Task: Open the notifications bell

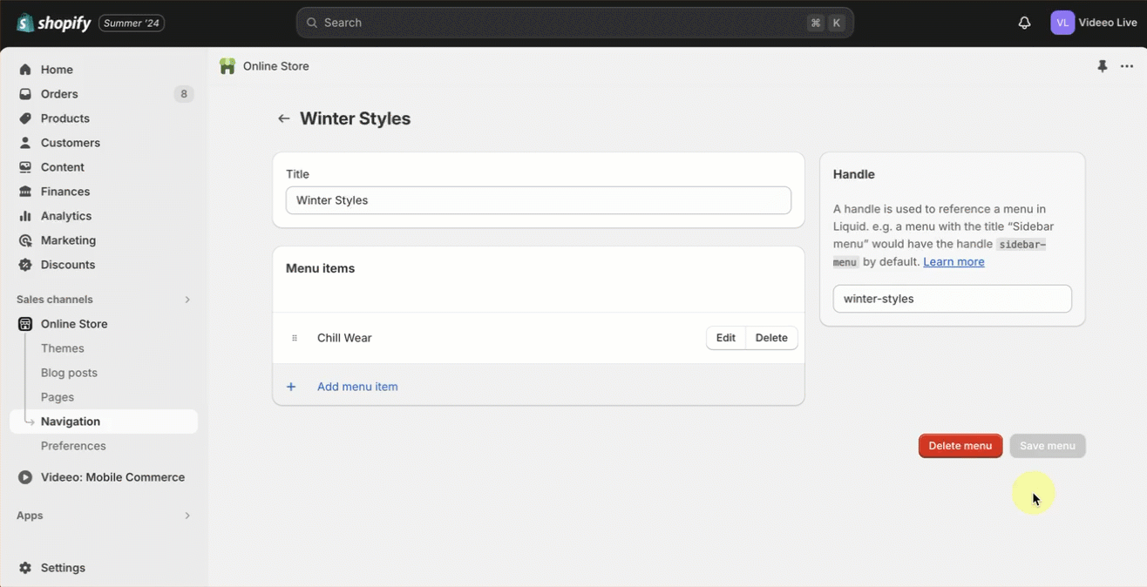Action: [1024, 23]
